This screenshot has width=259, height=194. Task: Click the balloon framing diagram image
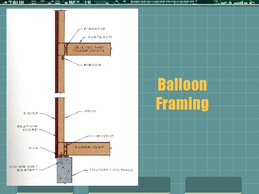click(72, 97)
